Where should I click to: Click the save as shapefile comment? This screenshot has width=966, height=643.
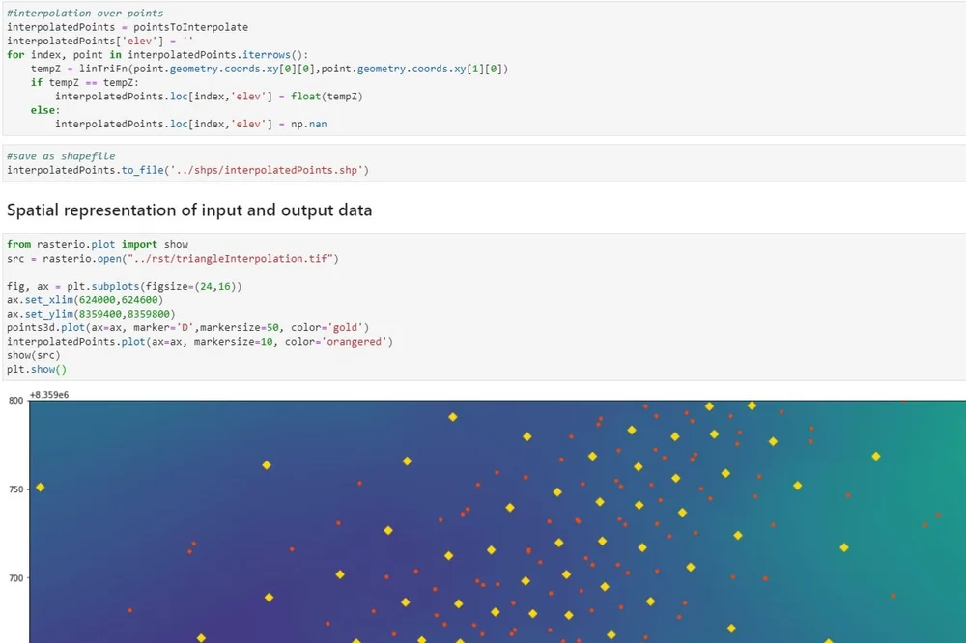[60, 155]
